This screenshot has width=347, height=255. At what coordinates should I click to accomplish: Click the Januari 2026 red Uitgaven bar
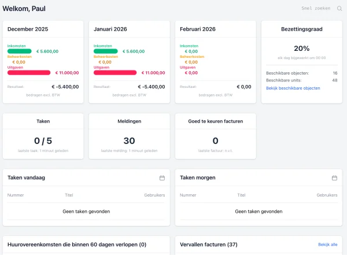pyautogui.click(x=115, y=73)
